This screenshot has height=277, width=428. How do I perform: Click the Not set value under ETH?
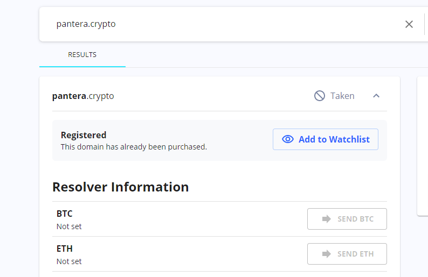(69, 261)
